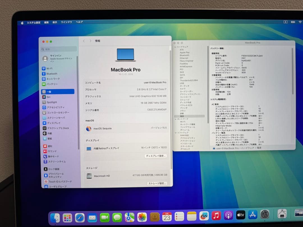Open Music app from the Dock
The width and height of the screenshot is (303, 227).
click(x=216, y=216)
